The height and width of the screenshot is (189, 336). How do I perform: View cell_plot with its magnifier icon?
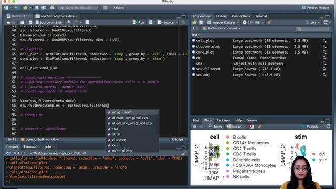324,41
